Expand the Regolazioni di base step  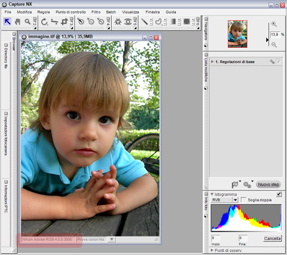point(212,62)
